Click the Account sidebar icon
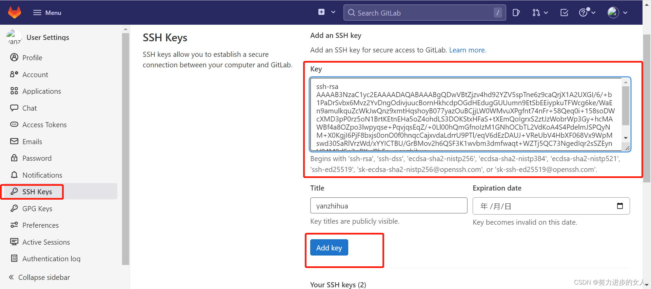 coord(14,74)
